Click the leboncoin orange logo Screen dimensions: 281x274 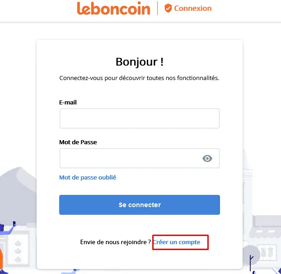tap(113, 8)
